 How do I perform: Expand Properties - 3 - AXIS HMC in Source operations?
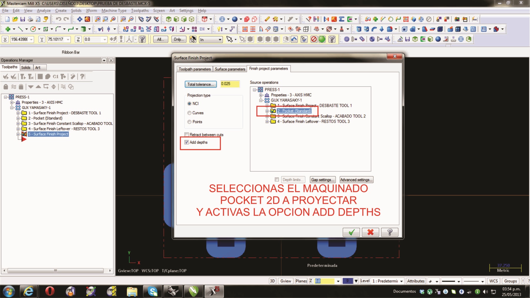click(x=261, y=95)
